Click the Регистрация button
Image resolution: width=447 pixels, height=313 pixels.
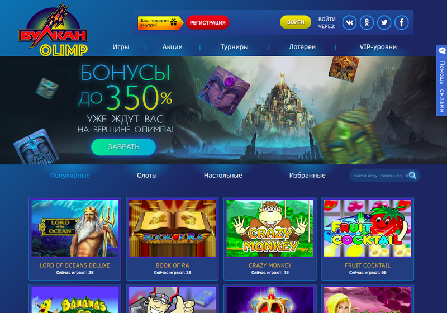point(207,22)
